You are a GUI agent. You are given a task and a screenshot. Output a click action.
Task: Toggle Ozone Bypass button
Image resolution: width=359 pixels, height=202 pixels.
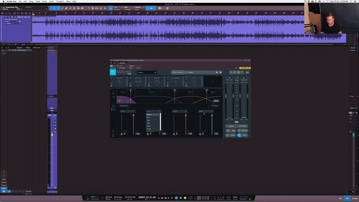[x=231, y=126]
